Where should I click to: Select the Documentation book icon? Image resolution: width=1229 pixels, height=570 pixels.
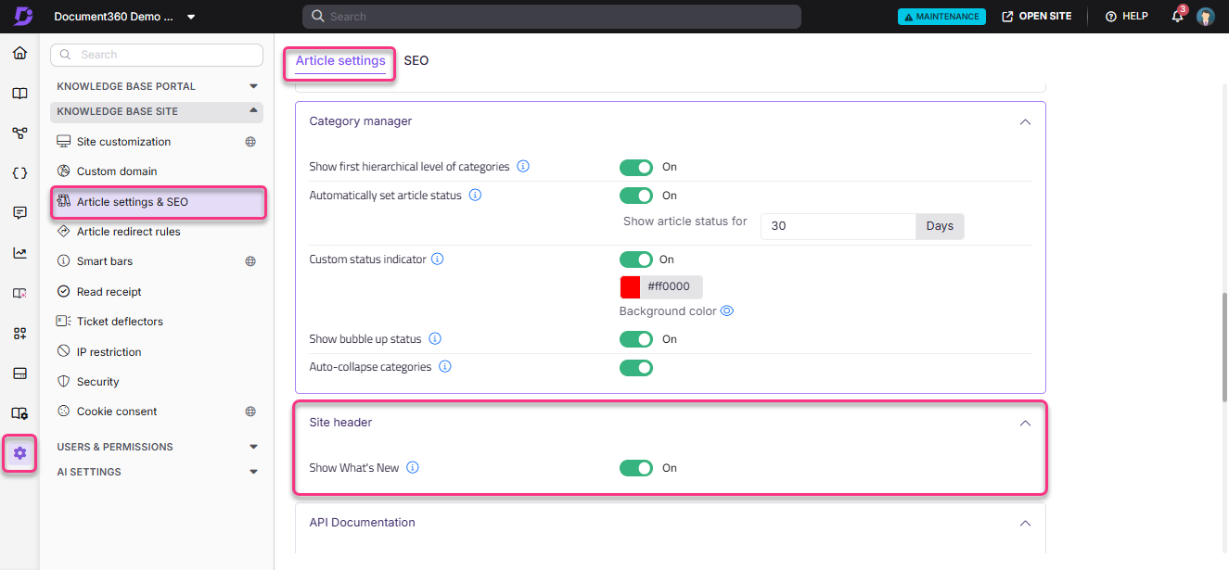19,93
